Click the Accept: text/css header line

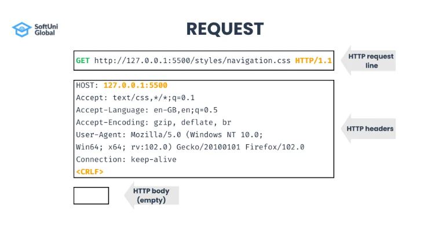(135, 98)
